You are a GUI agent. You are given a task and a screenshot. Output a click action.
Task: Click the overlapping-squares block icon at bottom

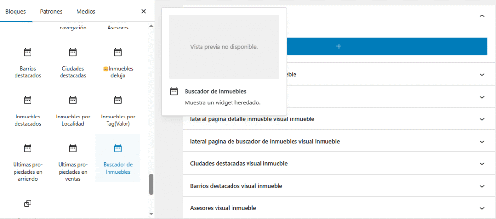(28, 204)
